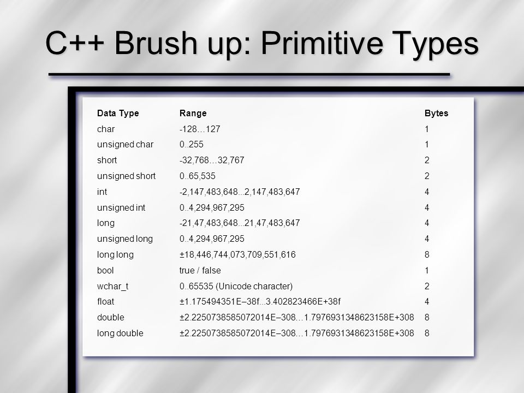This screenshot has width=524, height=393.
Task: Click the bytes value "4" in unsigned int row
Action: pos(427,207)
